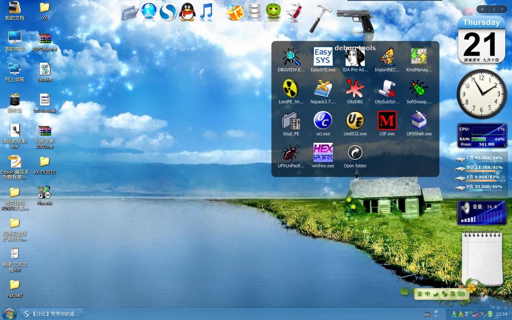
Task: Select the 羽泉全集10CD.rar archive
Action: [x=45, y=137]
